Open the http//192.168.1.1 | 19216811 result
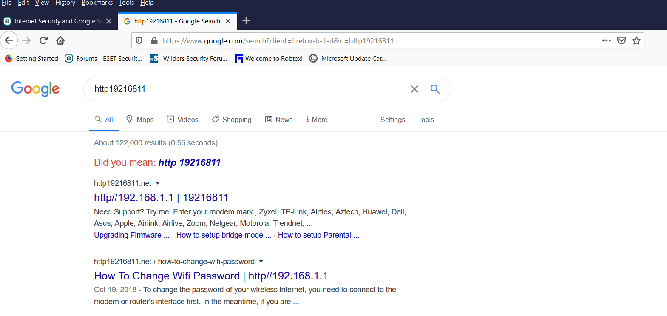 point(161,197)
